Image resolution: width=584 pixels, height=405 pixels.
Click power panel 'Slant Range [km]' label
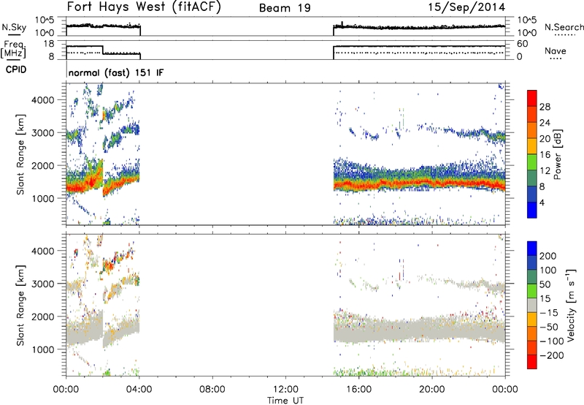click(20, 154)
